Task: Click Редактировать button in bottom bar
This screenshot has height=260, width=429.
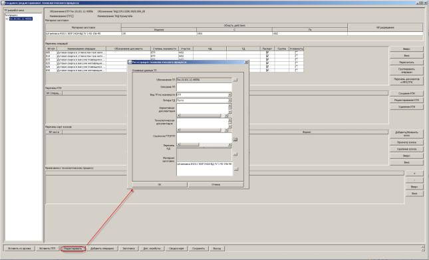Action: click(73, 249)
